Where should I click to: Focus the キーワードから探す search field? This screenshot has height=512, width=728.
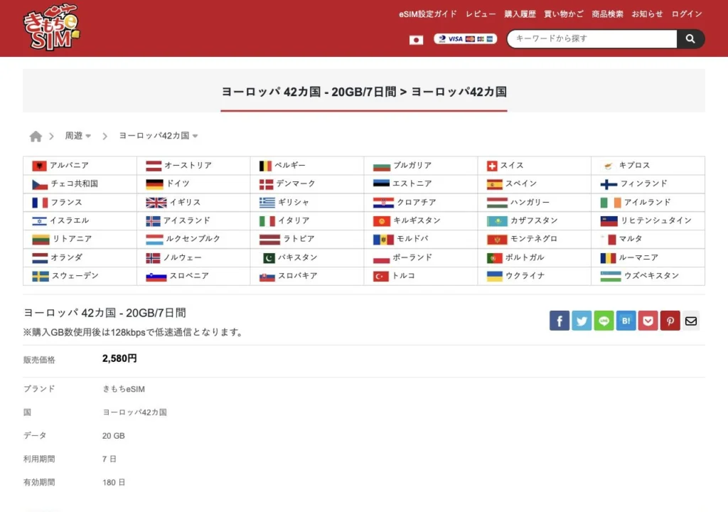point(592,39)
